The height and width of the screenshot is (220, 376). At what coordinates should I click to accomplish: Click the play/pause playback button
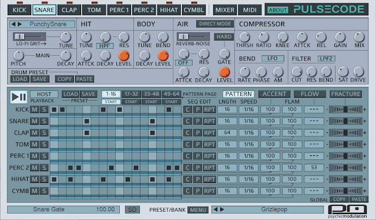pyautogui.click(x=19, y=97)
